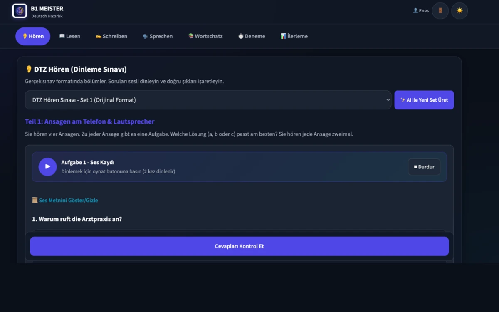Toggle Ses Metnini Göster/Gizle transcript link
Image resolution: width=499 pixels, height=312 pixels.
(x=65, y=200)
